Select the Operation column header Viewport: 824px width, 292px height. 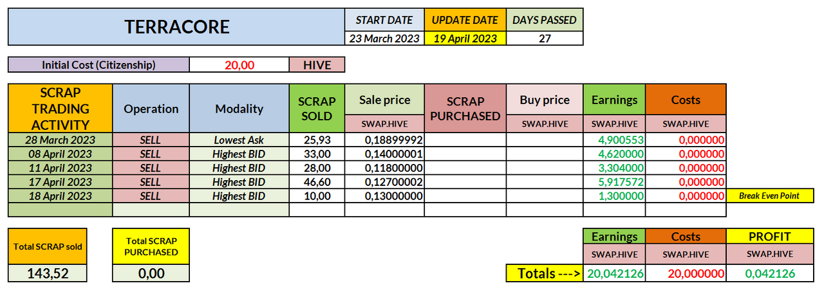coord(151,108)
